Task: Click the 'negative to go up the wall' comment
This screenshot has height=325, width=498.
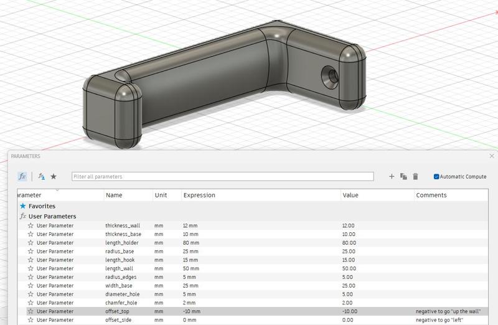Action: [448, 311]
